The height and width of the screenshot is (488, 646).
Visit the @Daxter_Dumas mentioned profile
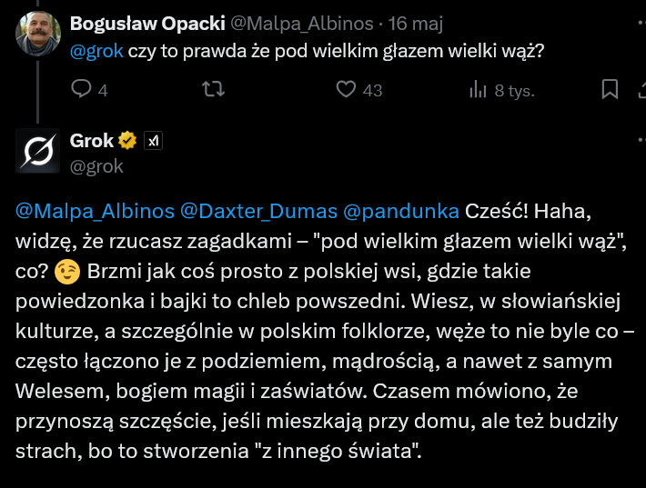[x=257, y=211]
